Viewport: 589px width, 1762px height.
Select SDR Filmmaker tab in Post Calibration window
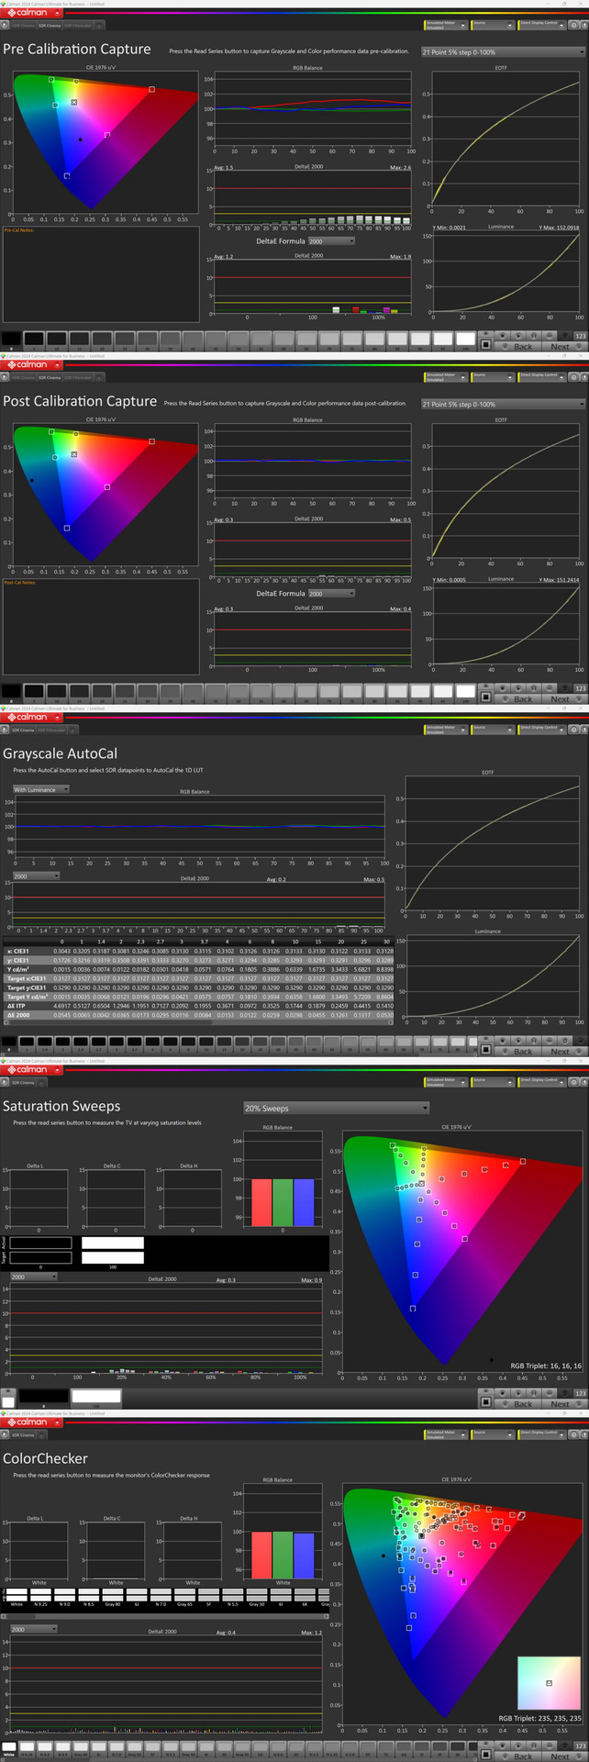[78, 377]
